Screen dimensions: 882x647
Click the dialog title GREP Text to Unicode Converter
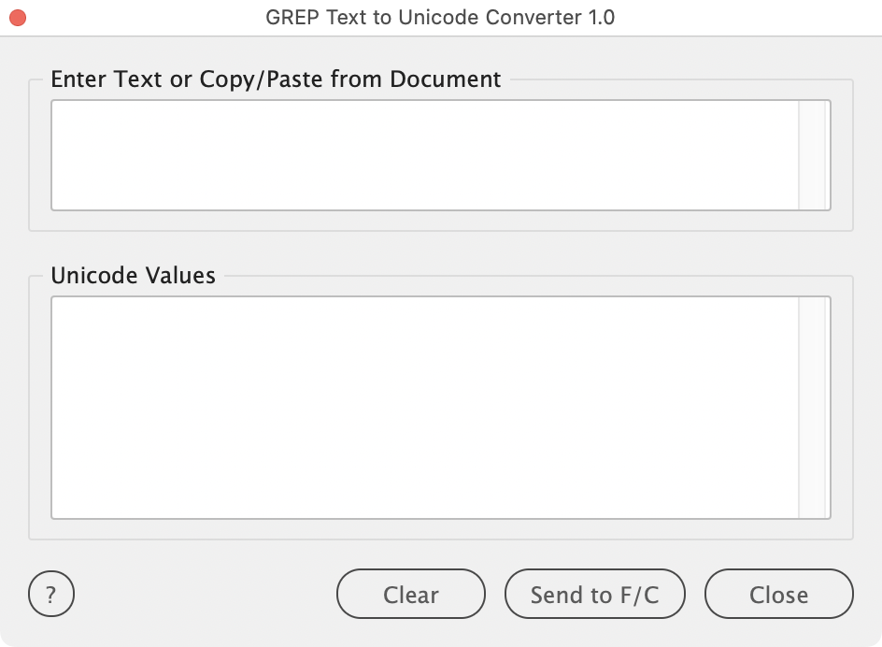tap(440, 18)
